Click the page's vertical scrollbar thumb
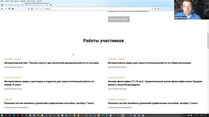Viewport: 209px width, 117px height. tap(208, 41)
